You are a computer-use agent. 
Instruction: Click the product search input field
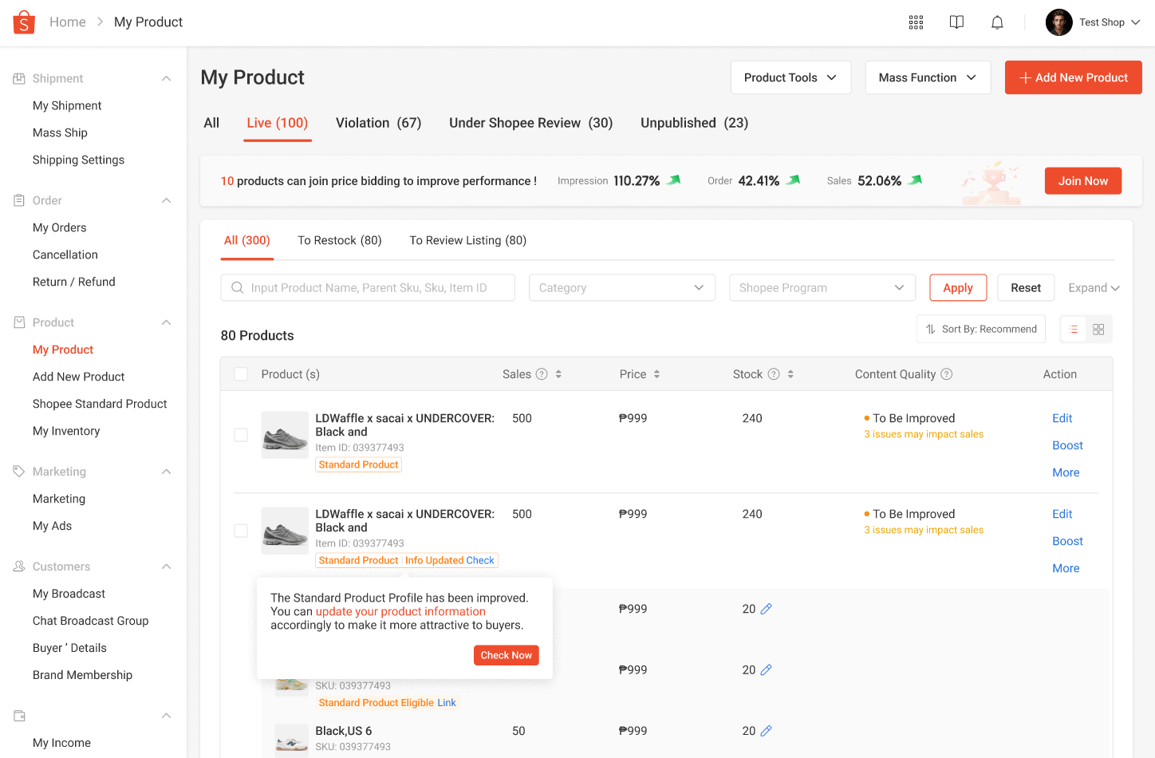coord(368,288)
